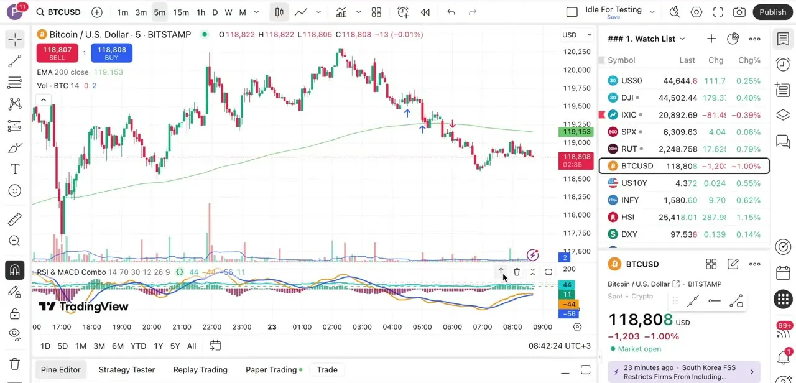This screenshot has height=383, width=796.
Task: Select the text annotation tool
Action: pyautogui.click(x=15, y=169)
